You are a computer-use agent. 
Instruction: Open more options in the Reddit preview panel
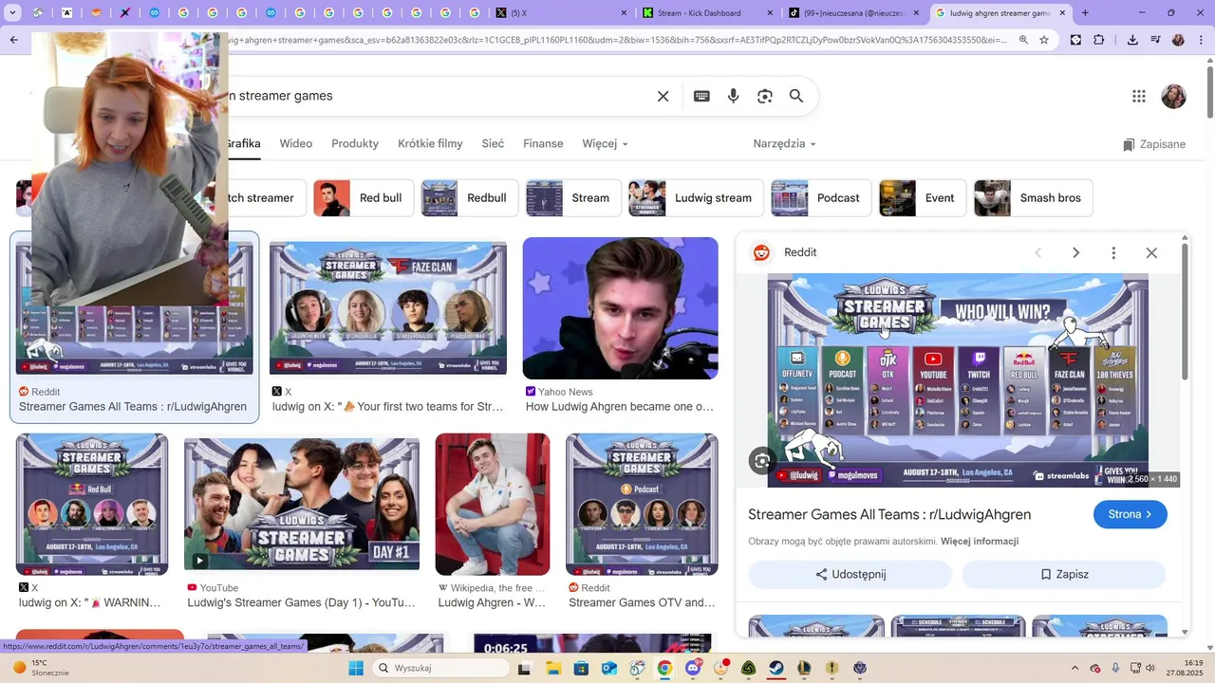pos(1113,252)
